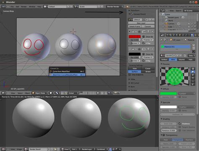Click the Scene icon in outliner
Viewport: 199px width, 151px height.
[163, 14]
